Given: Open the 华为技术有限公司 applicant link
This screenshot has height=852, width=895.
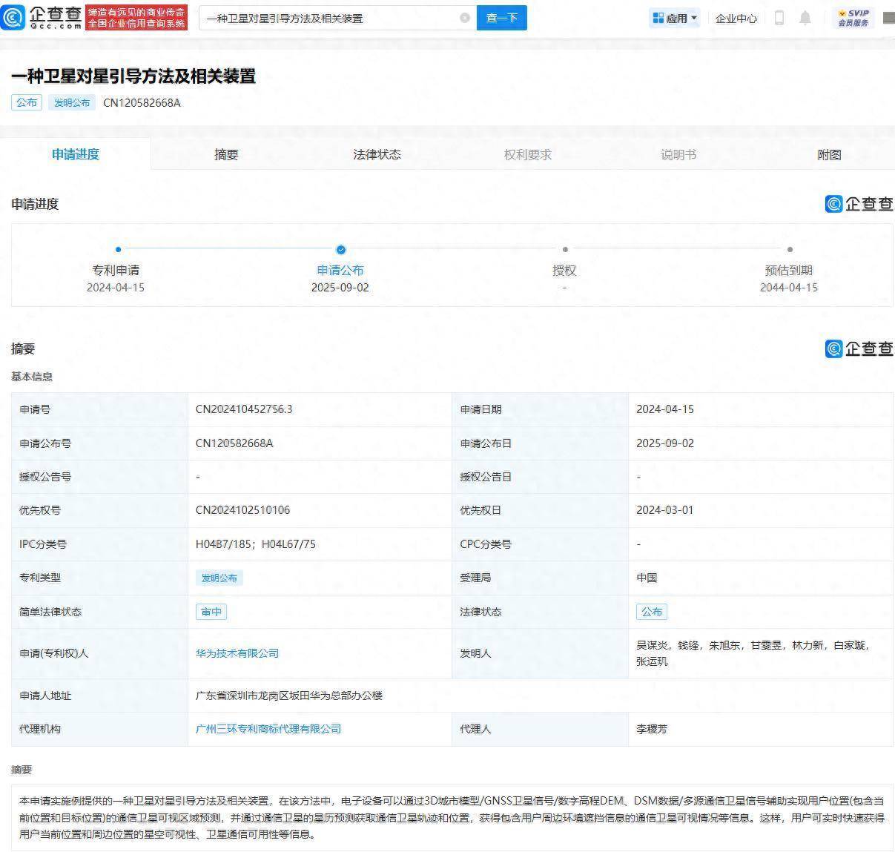Looking at the screenshot, I should [236, 653].
